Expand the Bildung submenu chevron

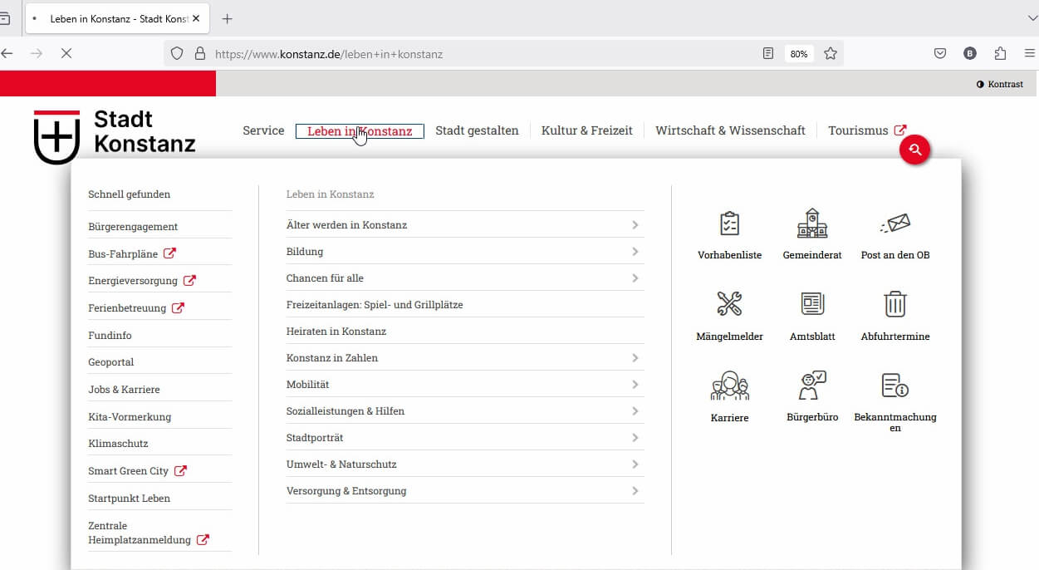coord(635,252)
